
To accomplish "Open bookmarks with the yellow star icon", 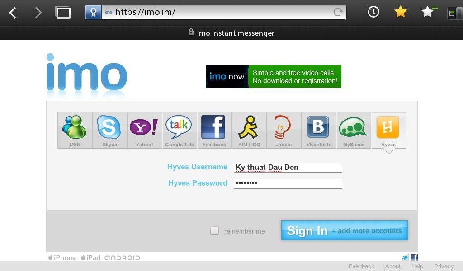I will click(x=401, y=12).
